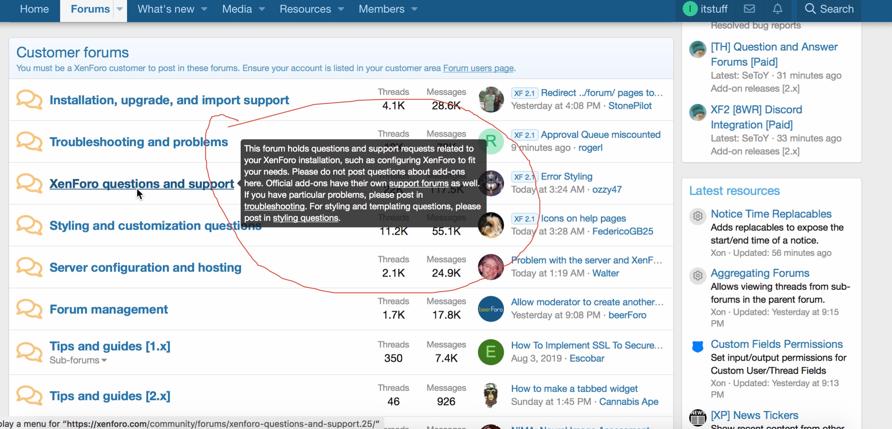Screen dimensions: 892x429
Task: Visit FedericoGB25's profile link
Action: (x=623, y=231)
